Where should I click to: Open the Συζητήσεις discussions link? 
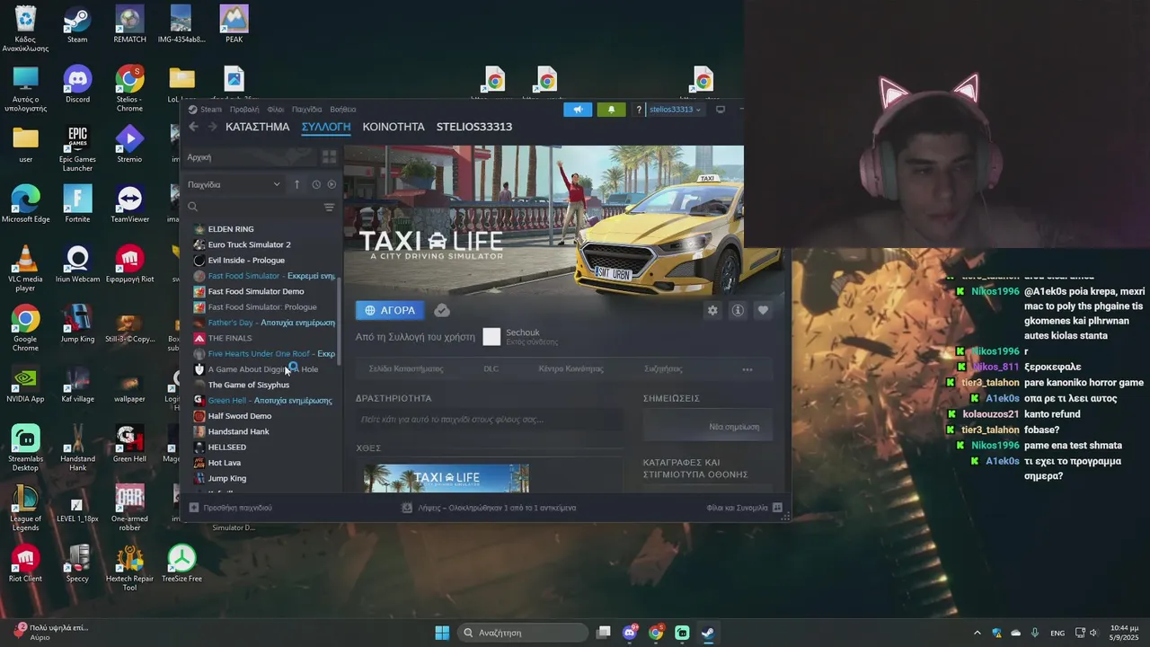click(x=663, y=369)
